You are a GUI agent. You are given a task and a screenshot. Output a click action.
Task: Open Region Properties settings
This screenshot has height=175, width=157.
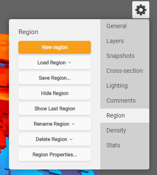coord(55,155)
